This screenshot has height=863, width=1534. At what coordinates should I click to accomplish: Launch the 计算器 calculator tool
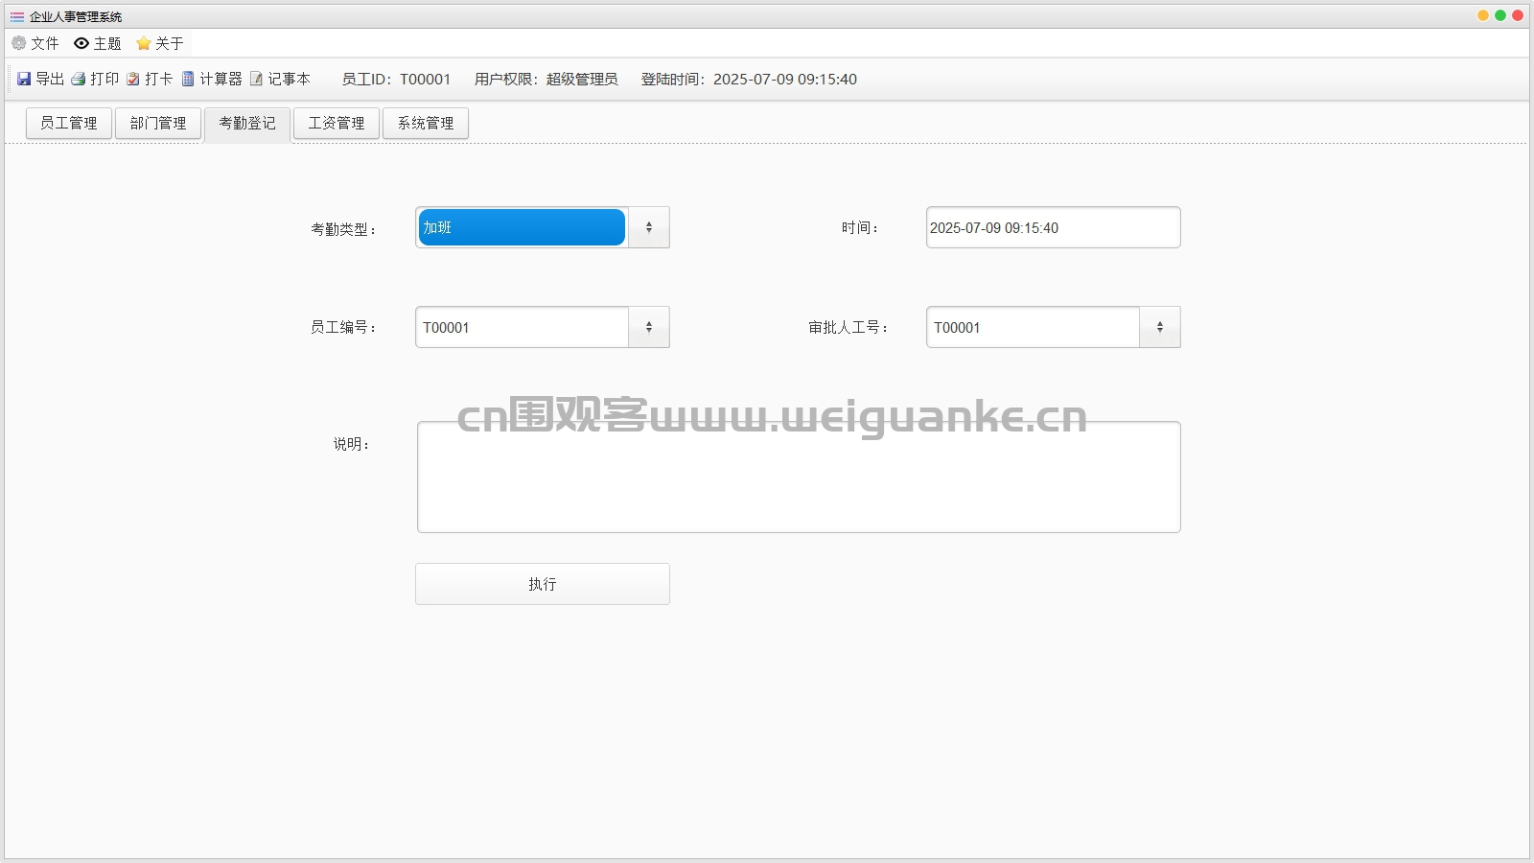[x=212, y=79]
